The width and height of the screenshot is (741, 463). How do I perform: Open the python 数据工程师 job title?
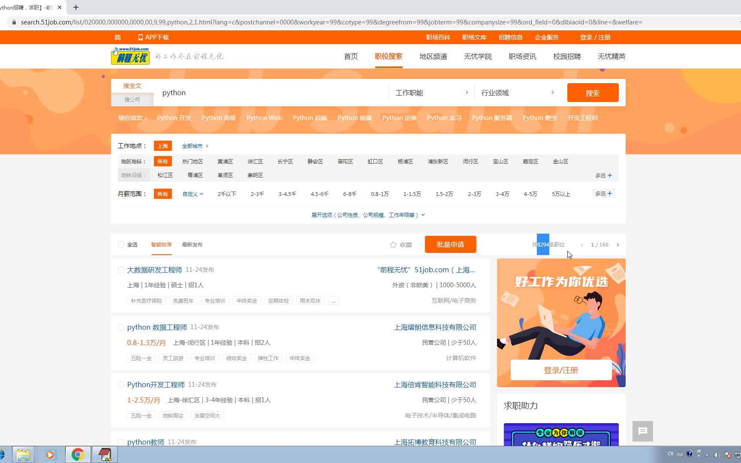coord(157,327)
